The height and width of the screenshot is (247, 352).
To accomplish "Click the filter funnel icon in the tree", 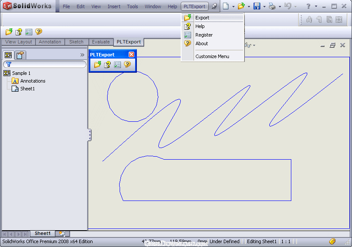I will 9,65.
